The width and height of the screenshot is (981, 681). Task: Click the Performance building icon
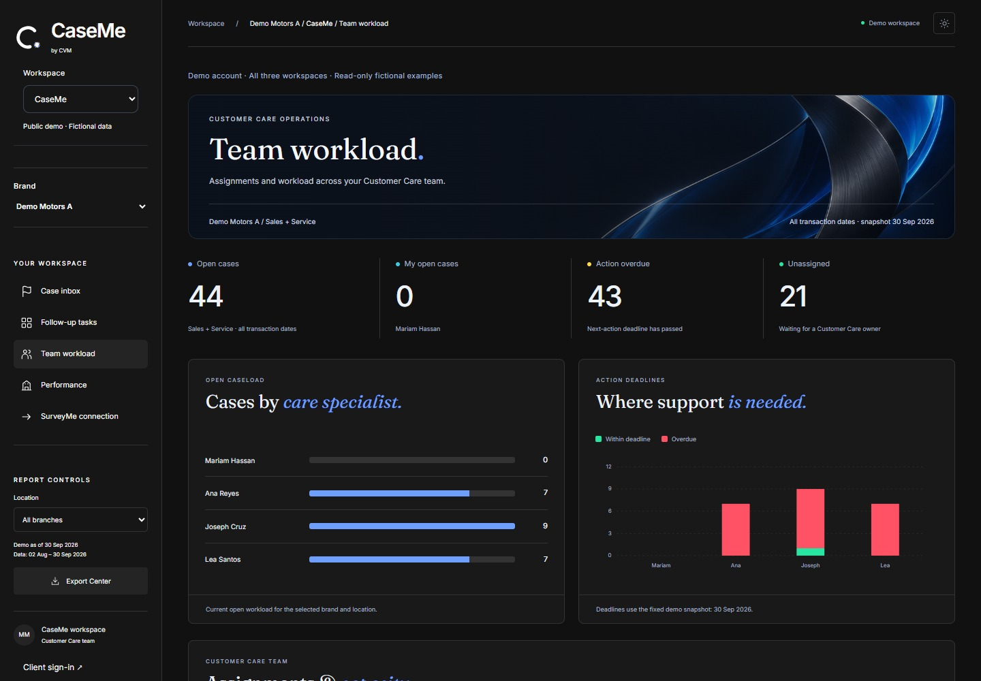click(27, 385)
